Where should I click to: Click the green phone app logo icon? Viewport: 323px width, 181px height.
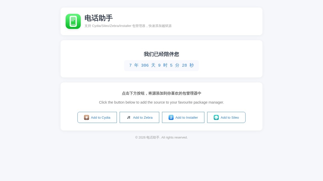(73, 21)
